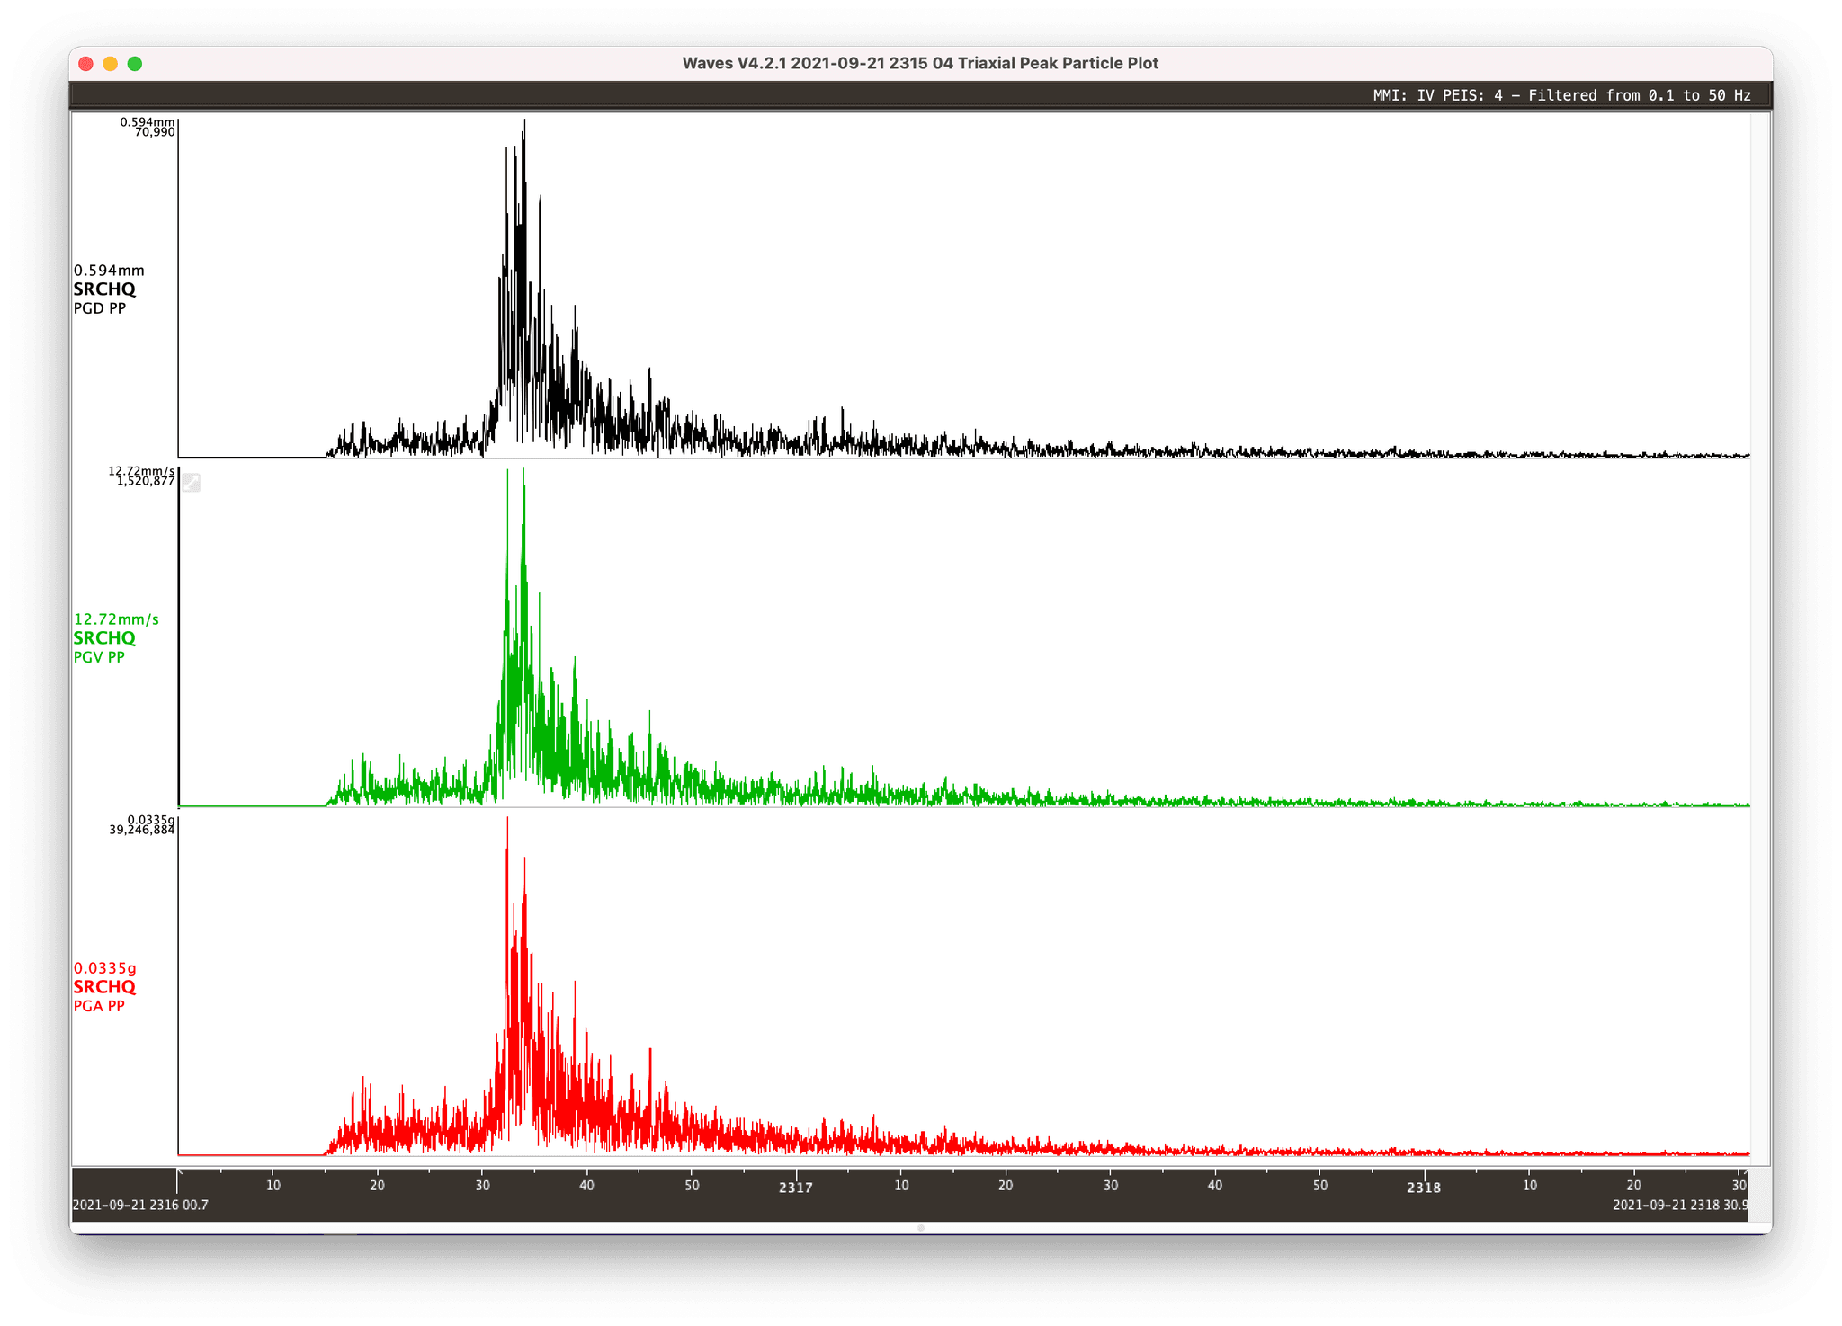Screen dimensions: 1842x1326
Task: Click the 1,520,877 count value on PGV axis
Action: [x=146, y=481]
